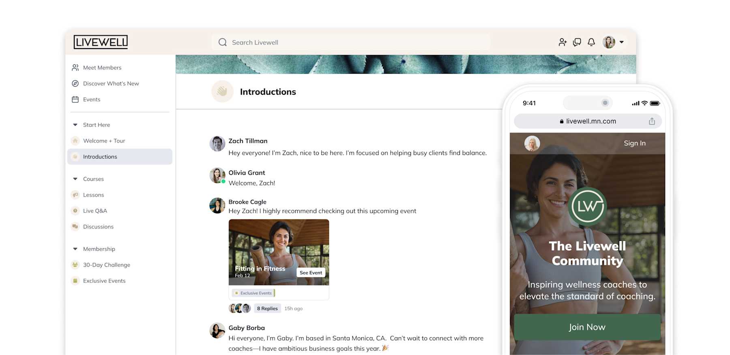Click the search magnifier icon
730x355 pixels.
pyautogui.click(x=223, y=42)
